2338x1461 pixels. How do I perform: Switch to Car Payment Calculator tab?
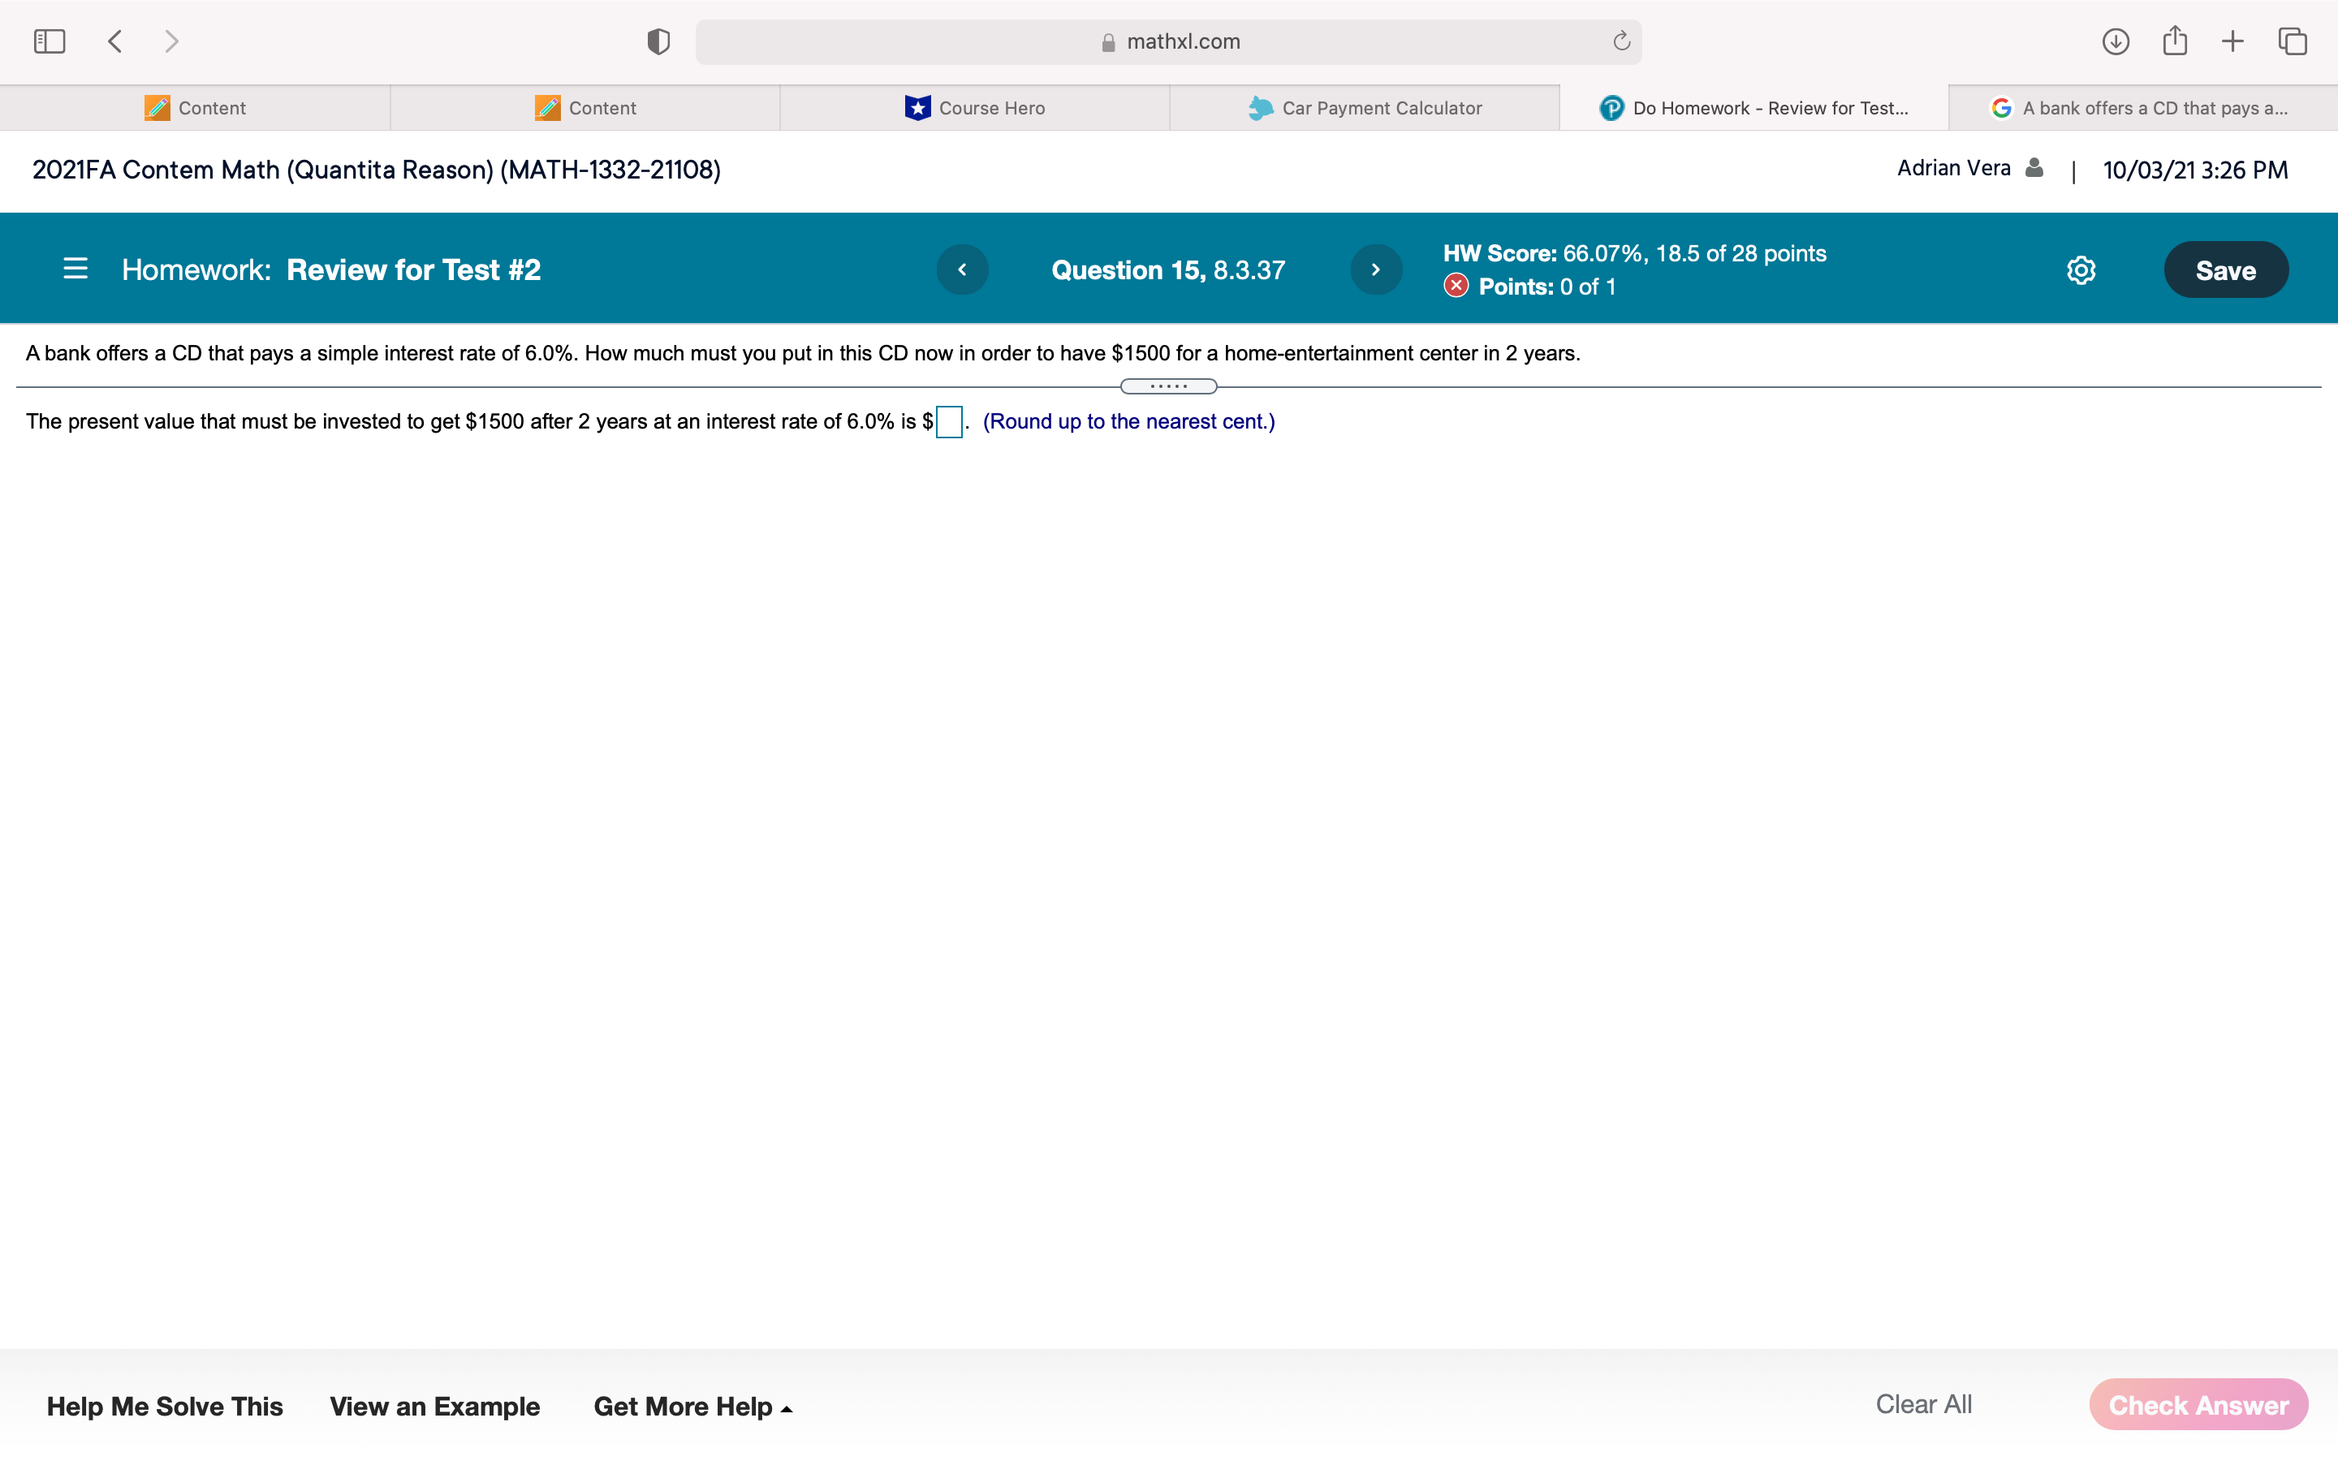pyautogui.click(x=1364, y=108)
